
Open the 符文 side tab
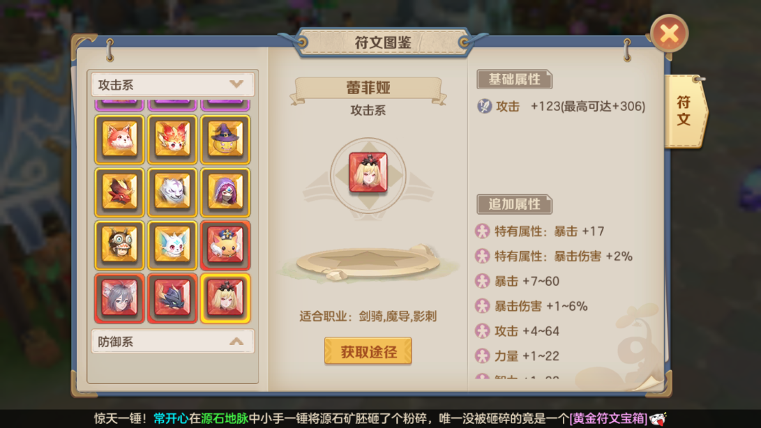[x=684, y=111]
